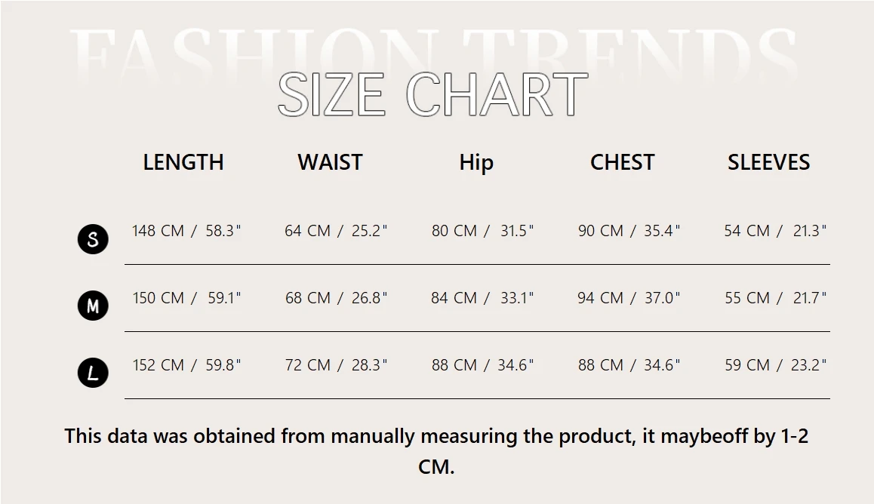Click the black S size badge
This screenshot has width=874, height=504.
(93, 240)
